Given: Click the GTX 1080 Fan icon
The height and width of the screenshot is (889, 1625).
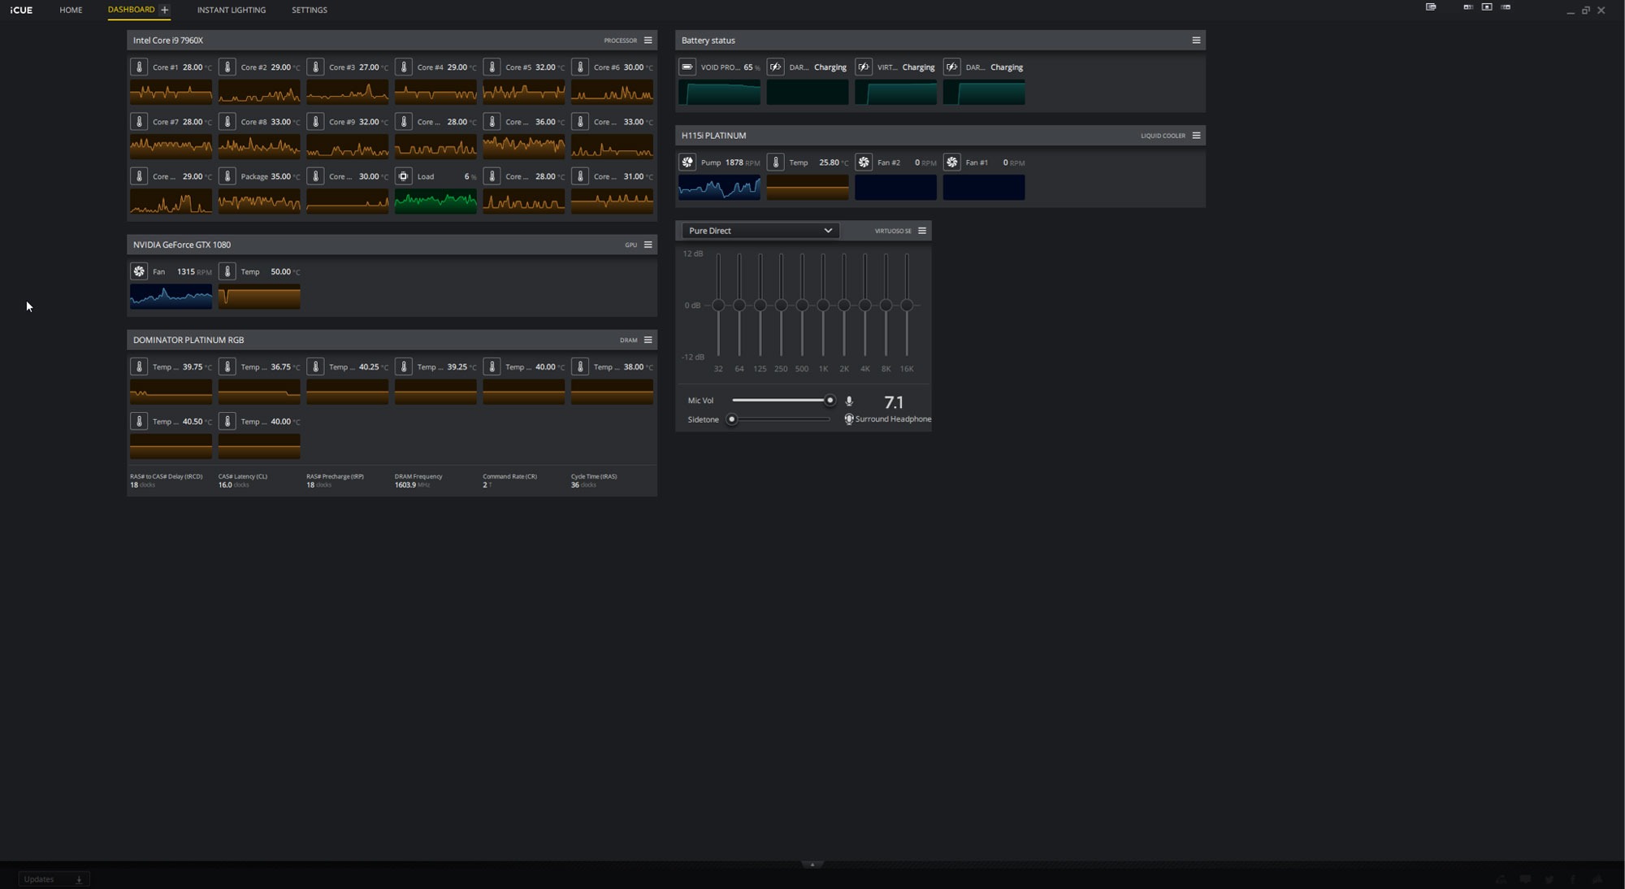Looking at the screenshot, I should [x=139, y=271].
